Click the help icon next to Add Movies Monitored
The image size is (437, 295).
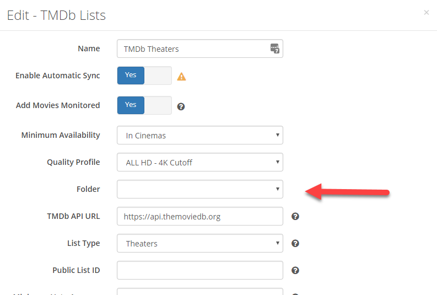tap(181, 106)
